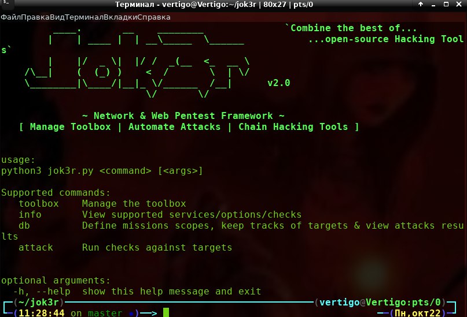Click the green cursor block at prompt
The height and width of the screenshot is (317, 467).
[166, 312]
